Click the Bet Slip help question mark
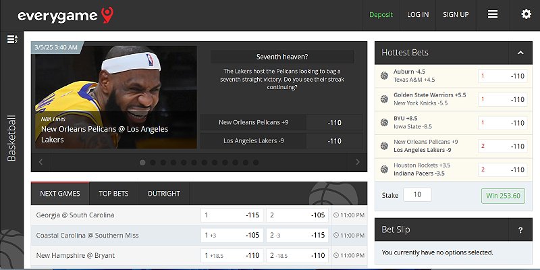Image resolution: width=540 pixels, height=270 pixels. [x=520, y=230]
